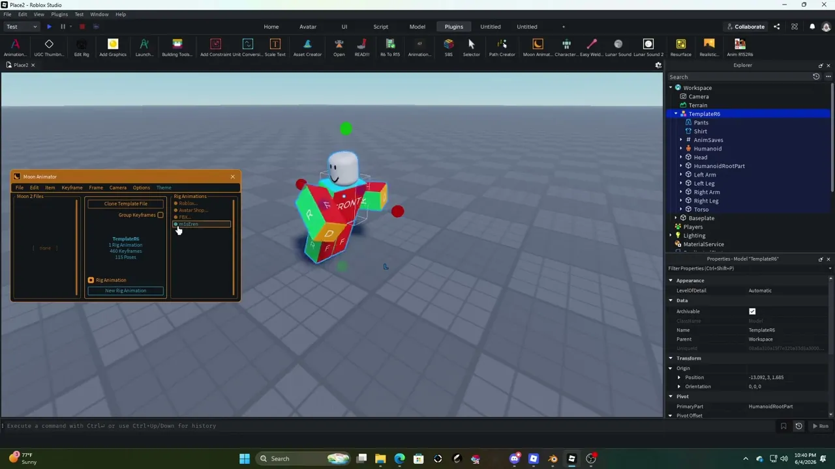Expand the Humanoid node
Screen dimensions: 835x469
pyautogui.click(x=681, y=149)
